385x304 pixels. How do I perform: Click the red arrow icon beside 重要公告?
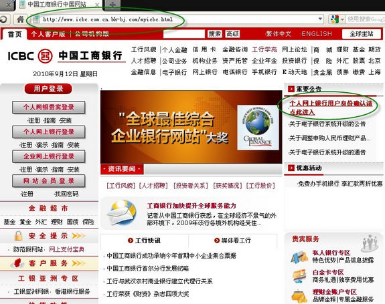click(x=291, y=89)
